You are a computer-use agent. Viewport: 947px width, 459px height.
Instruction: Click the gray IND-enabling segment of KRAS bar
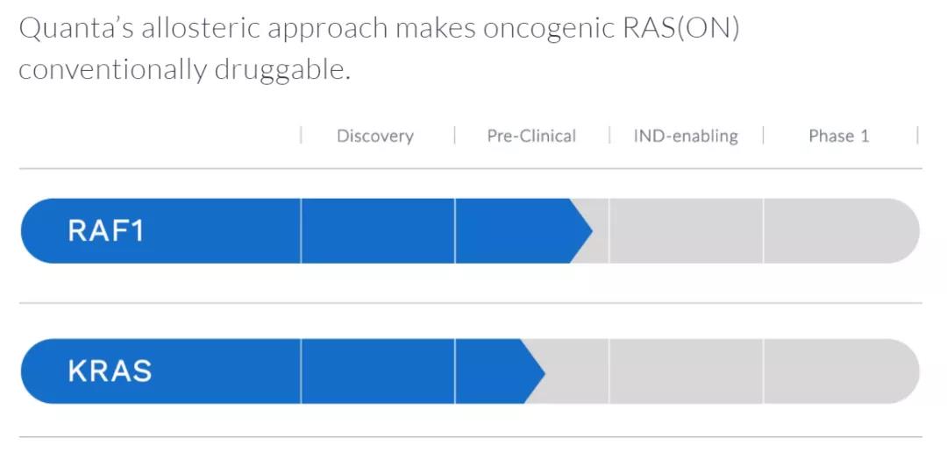pos(686,372)
